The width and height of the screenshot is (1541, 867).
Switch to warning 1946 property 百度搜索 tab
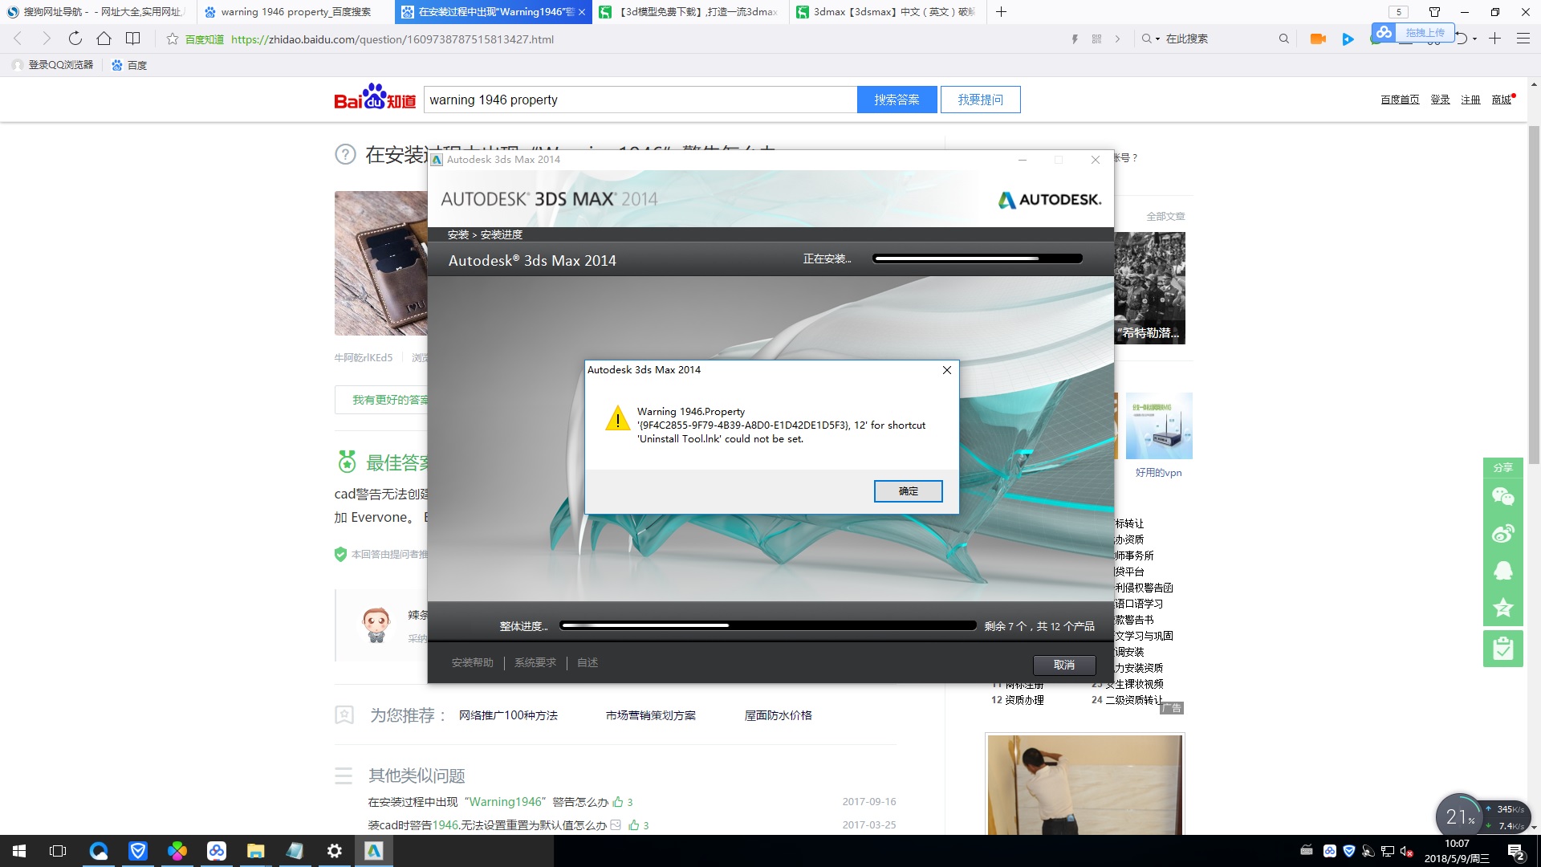click(295, 12)
